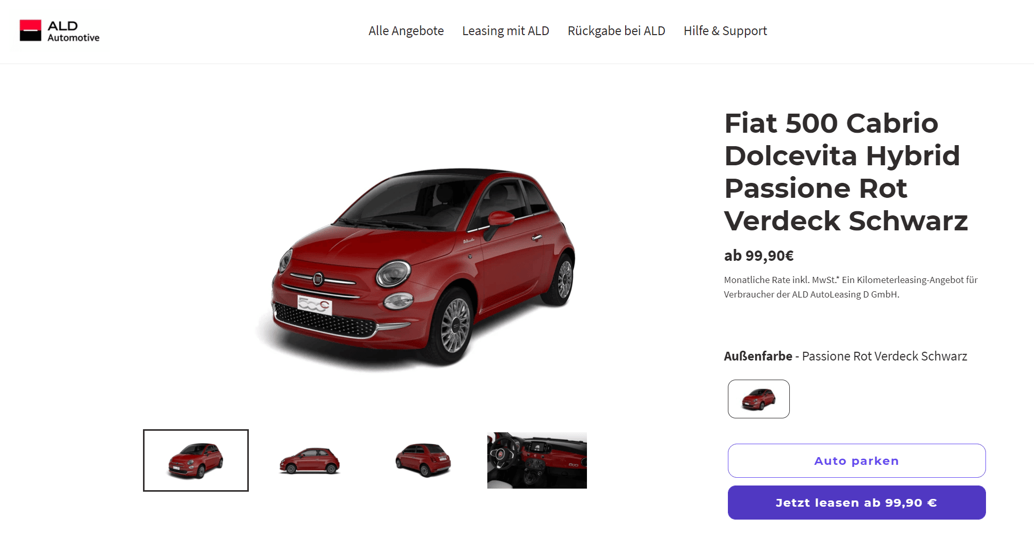Screen dimensions: 1034x548
Task: Click the front headlight on main car image
Action: 393,274
